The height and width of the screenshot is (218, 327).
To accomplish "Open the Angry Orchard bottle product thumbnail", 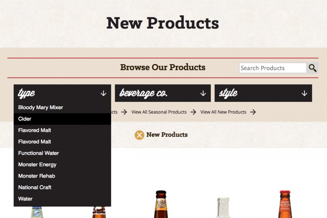I will point(285,204).
